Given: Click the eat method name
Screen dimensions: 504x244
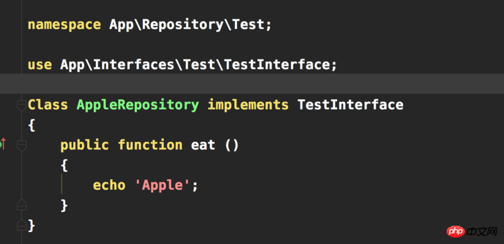Looking at the screenshot, I should pos(203,145).
